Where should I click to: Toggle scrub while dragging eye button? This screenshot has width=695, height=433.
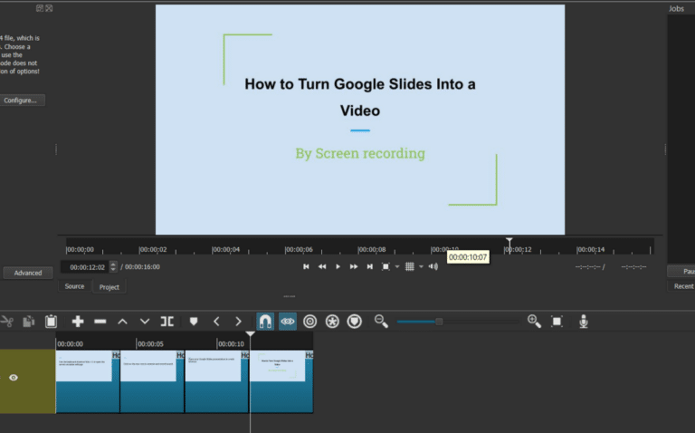288,322
